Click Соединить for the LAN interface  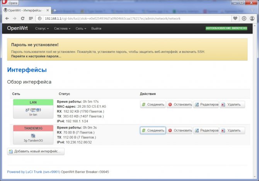153,105
